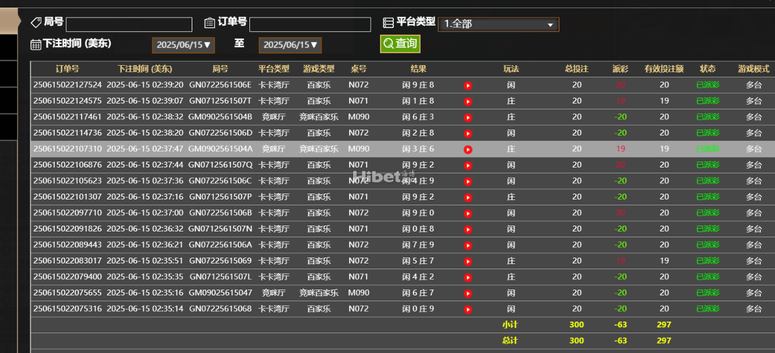The image size is (775, 353).
Task: Play replay for order 250615022124575
Action: [467, 101]
